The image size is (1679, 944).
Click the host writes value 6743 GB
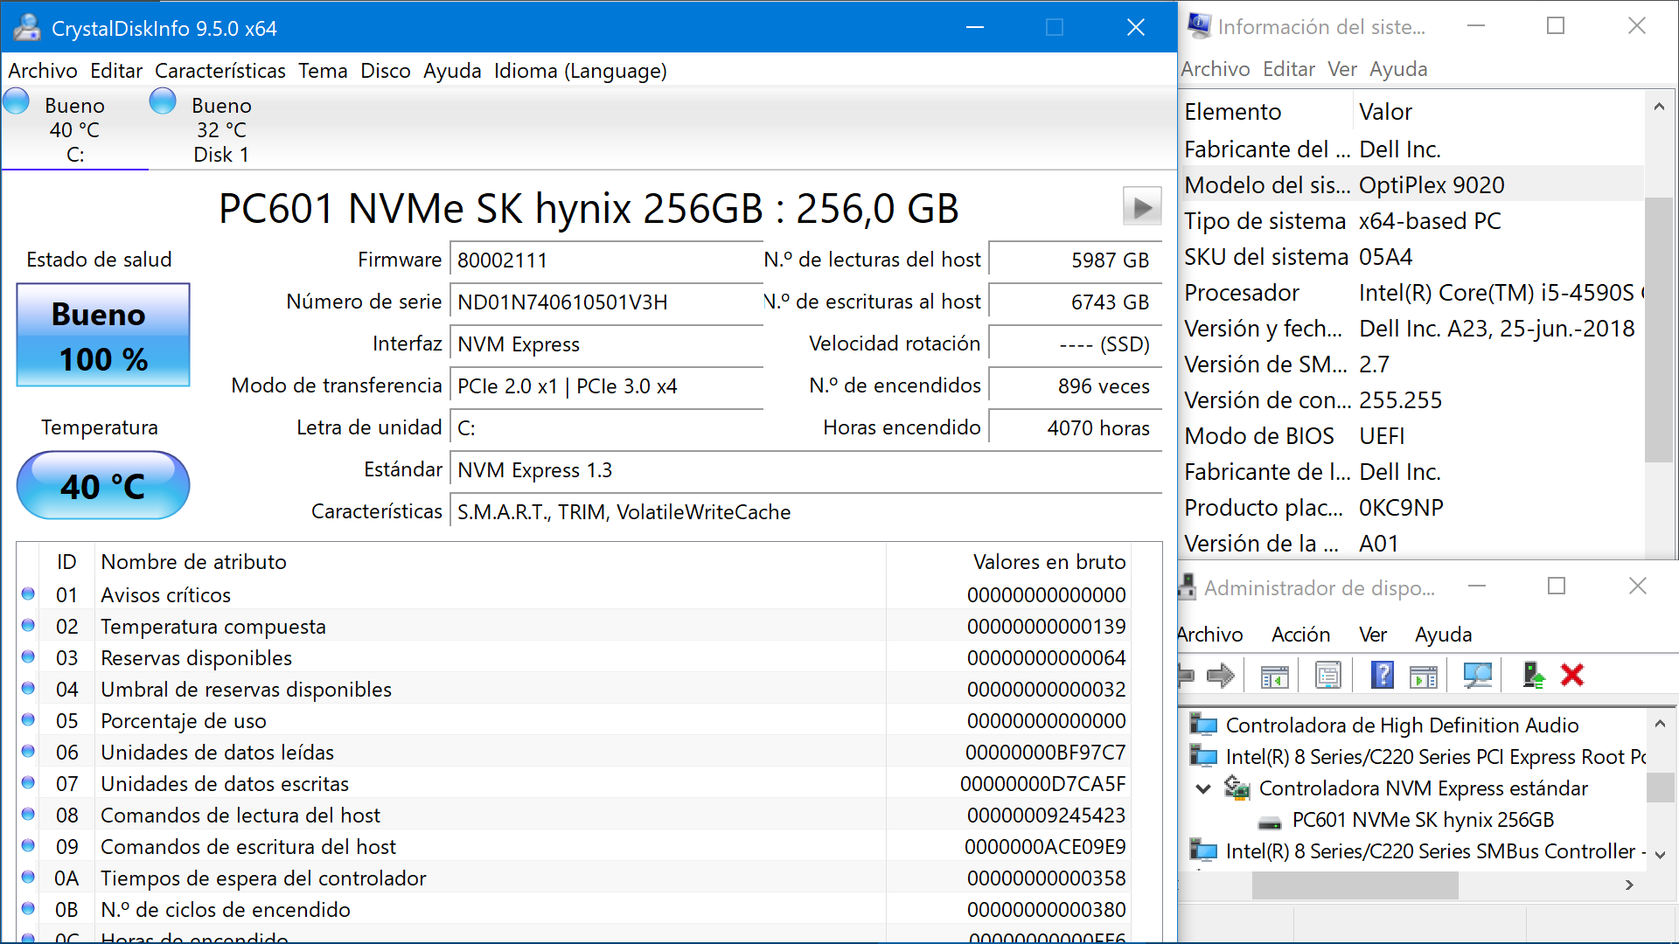(x=1075, y=302)
